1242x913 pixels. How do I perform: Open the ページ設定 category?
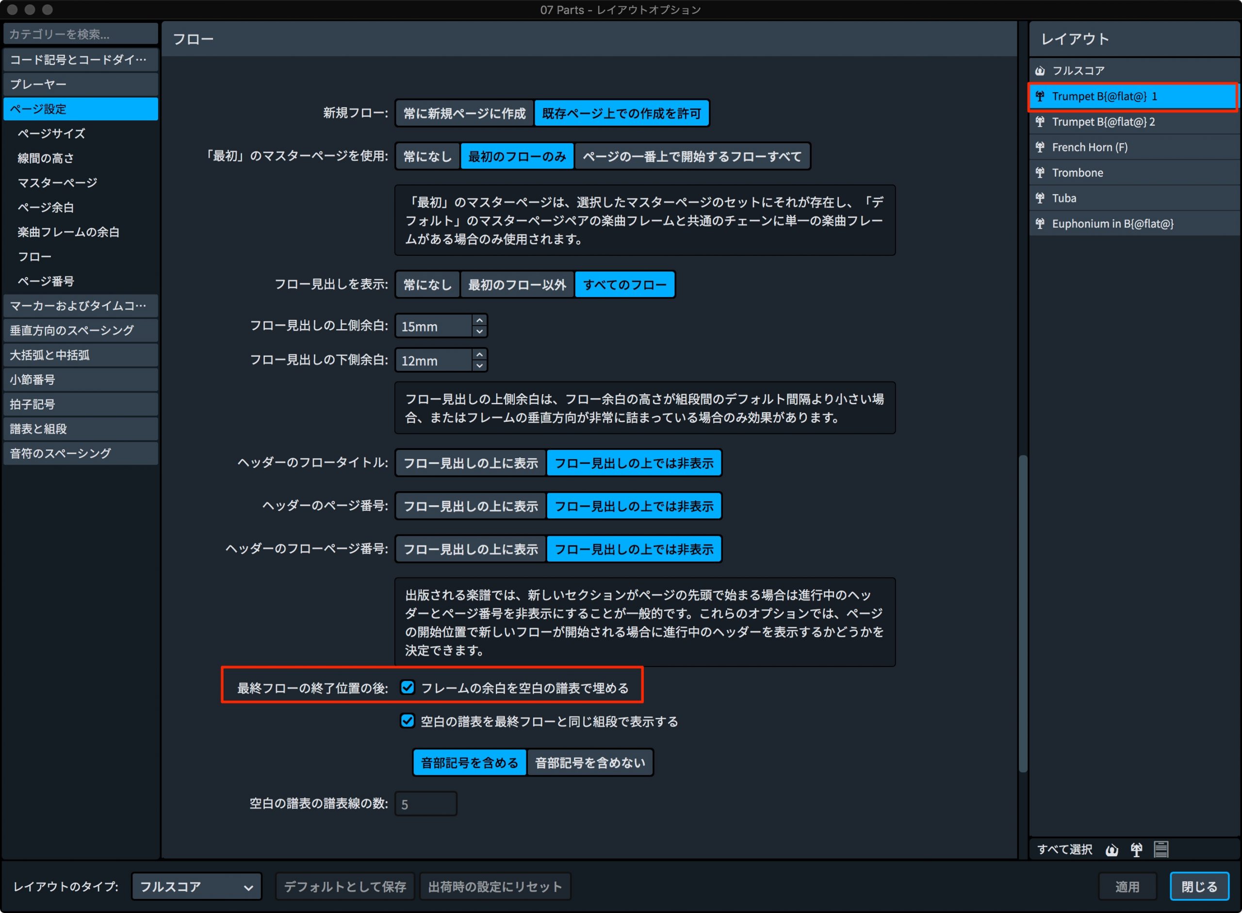81,109
